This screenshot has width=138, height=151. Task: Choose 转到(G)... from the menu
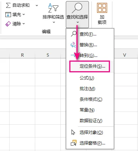click(90, 56)
